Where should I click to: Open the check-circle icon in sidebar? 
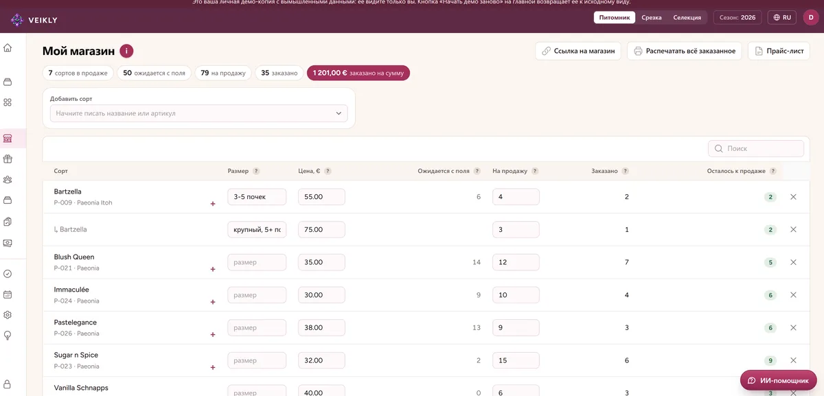(x=8, y=274)
